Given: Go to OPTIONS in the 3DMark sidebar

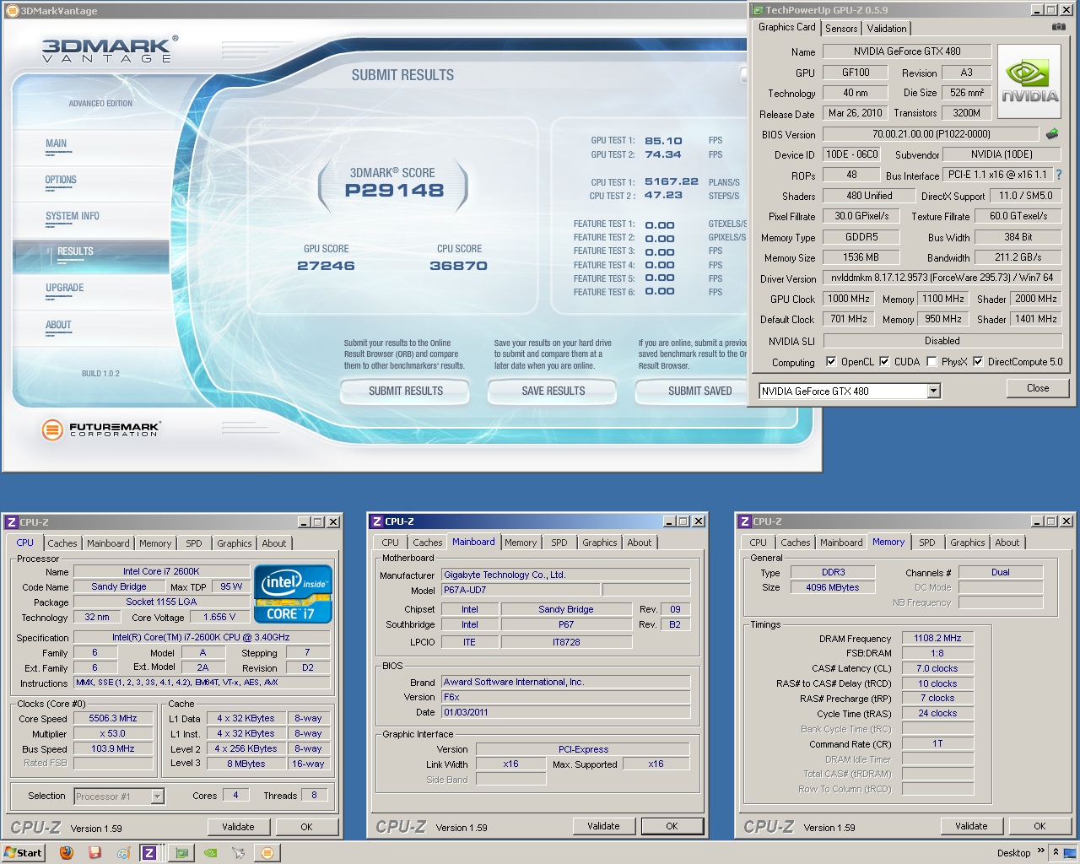Looking at the screenshot, I should (x=61, y=180).
